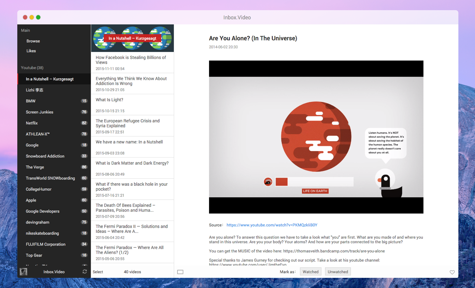Select the In a Nutshell – Kurzgesagt channel
Screen dimensions: 475x288
click(49, 79)
